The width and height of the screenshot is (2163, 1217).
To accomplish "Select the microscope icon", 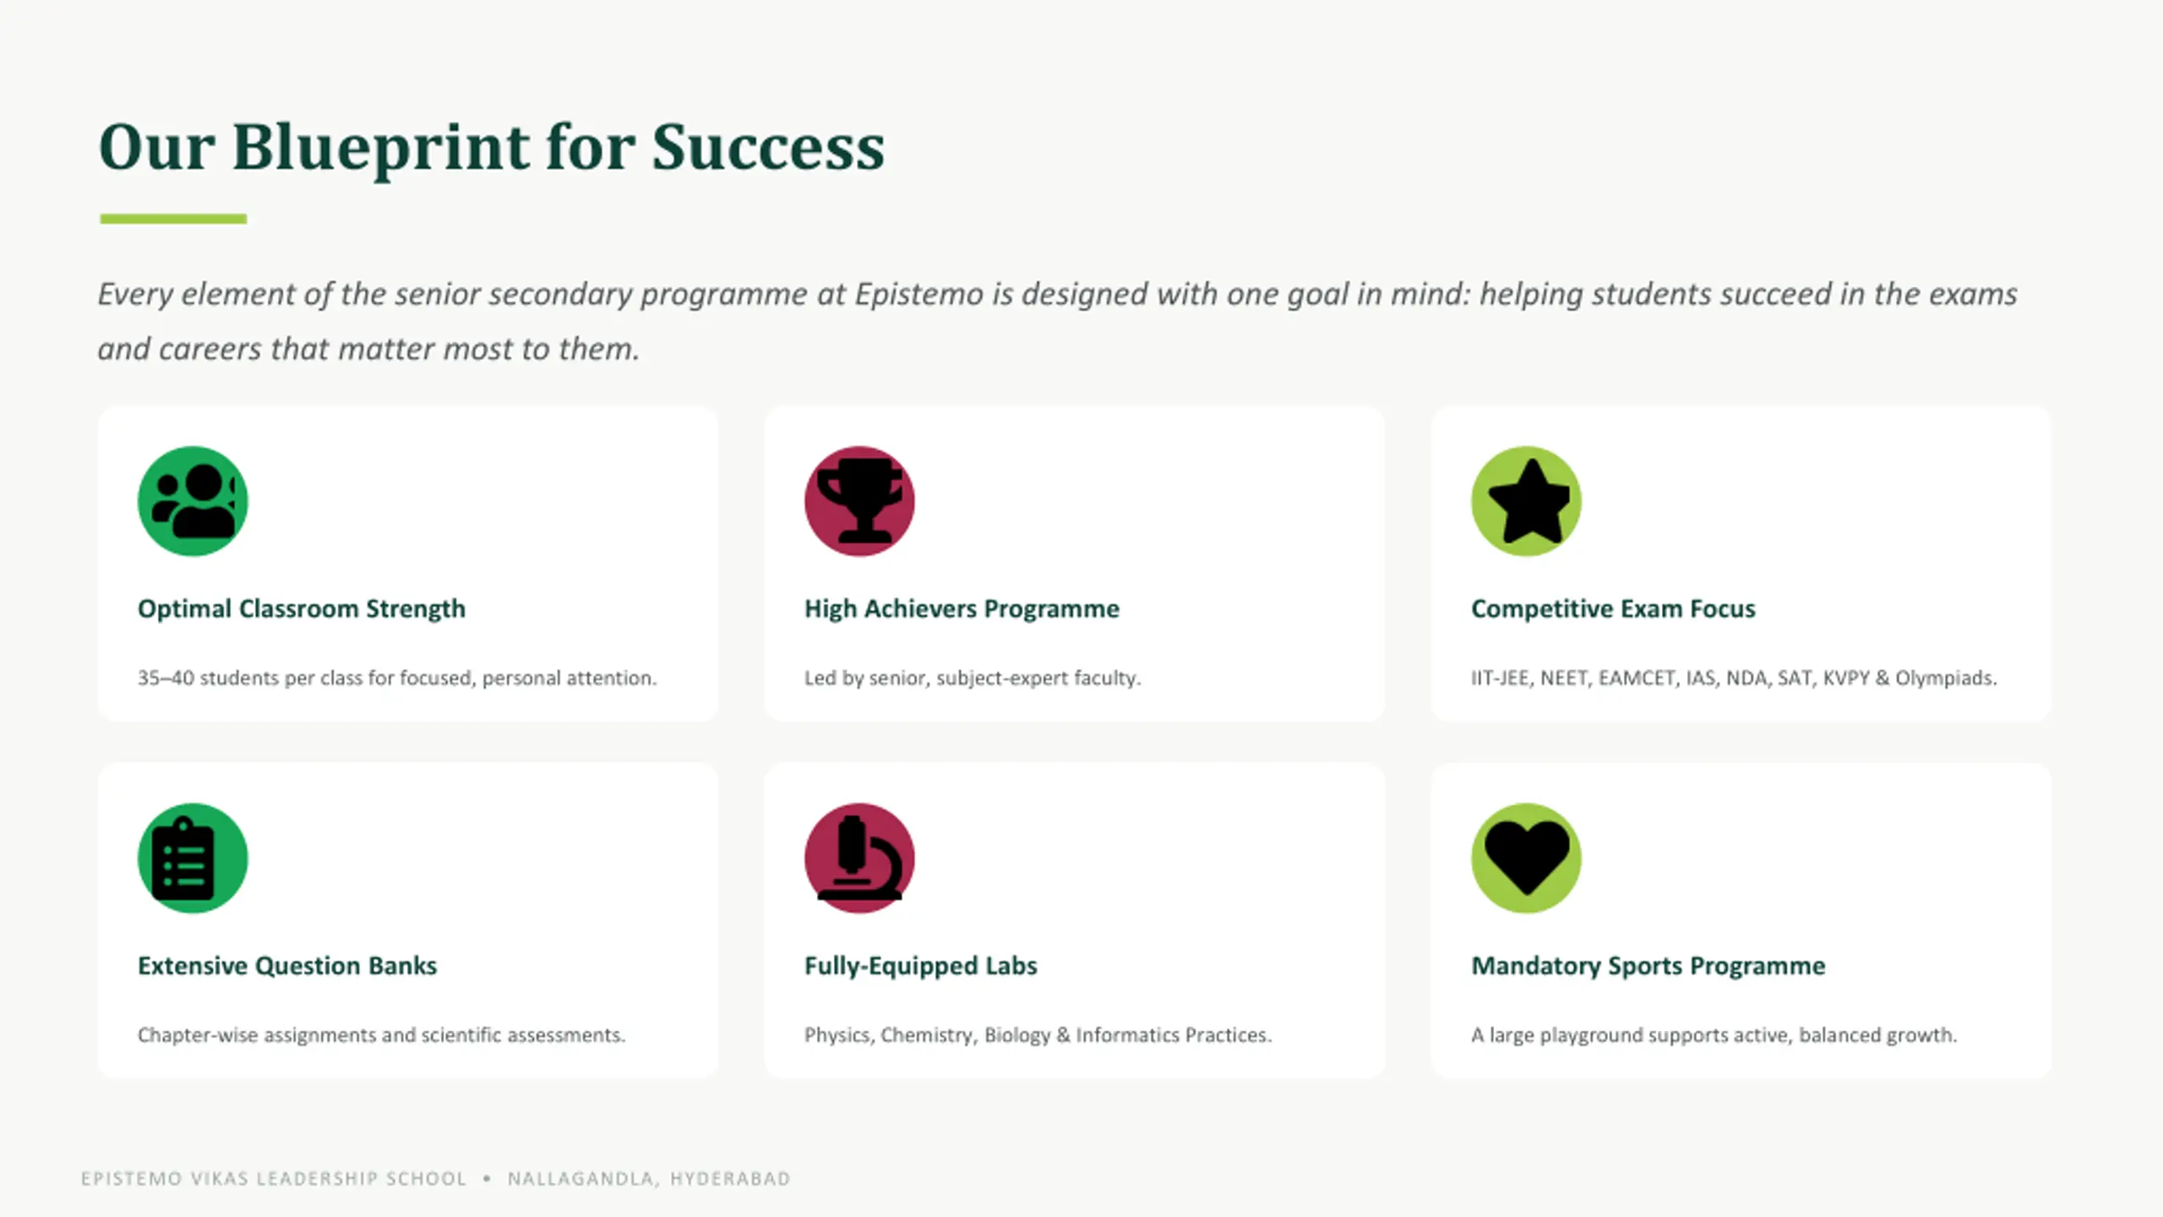I will click(x=859, y=858).
